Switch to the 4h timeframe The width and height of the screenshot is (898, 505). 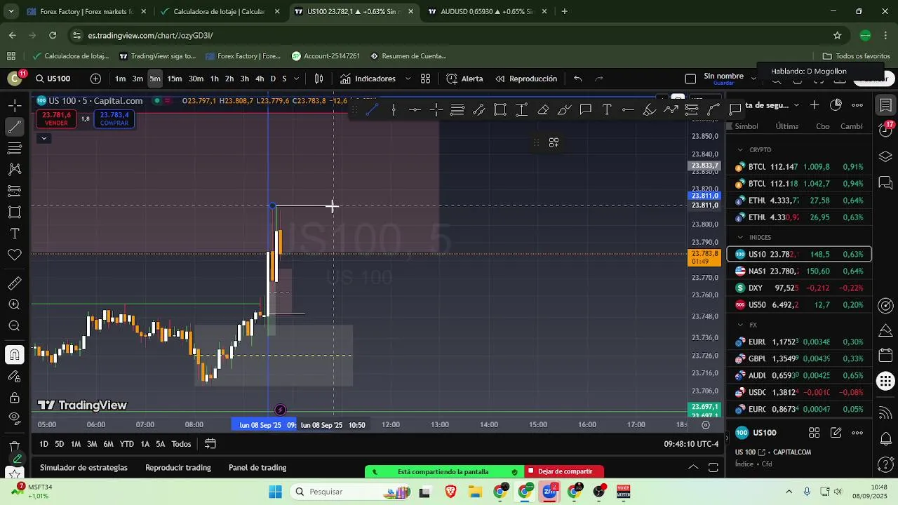pyautogui.click(x=260, y=79)
